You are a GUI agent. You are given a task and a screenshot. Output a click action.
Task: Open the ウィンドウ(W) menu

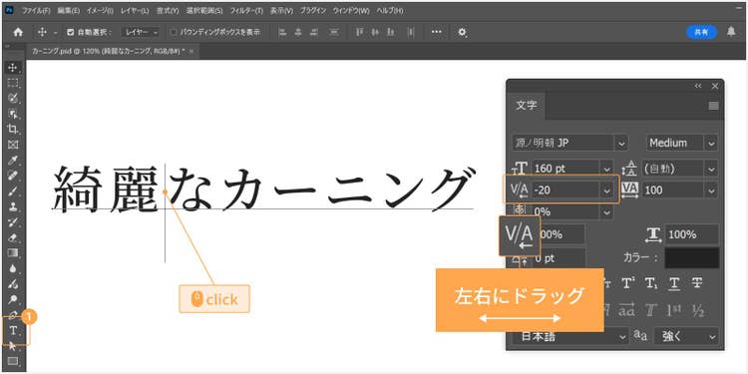tap(351, 11)
